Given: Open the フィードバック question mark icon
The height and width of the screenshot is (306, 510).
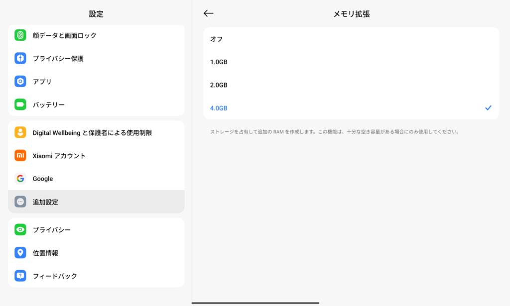Looking at the screenshot, I should click(x=20, y=276).
